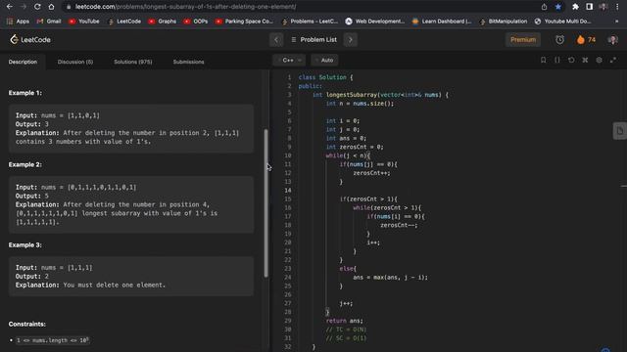
Task: Share this page from address bar
Action: coord(545,7)
